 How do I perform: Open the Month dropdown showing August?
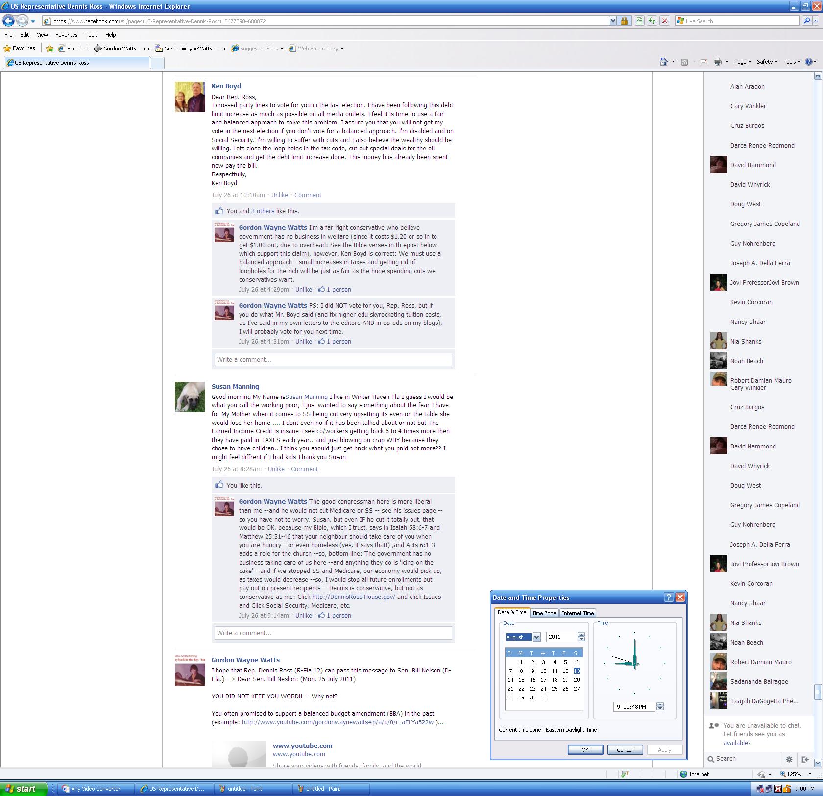click(x=536, y=637)
